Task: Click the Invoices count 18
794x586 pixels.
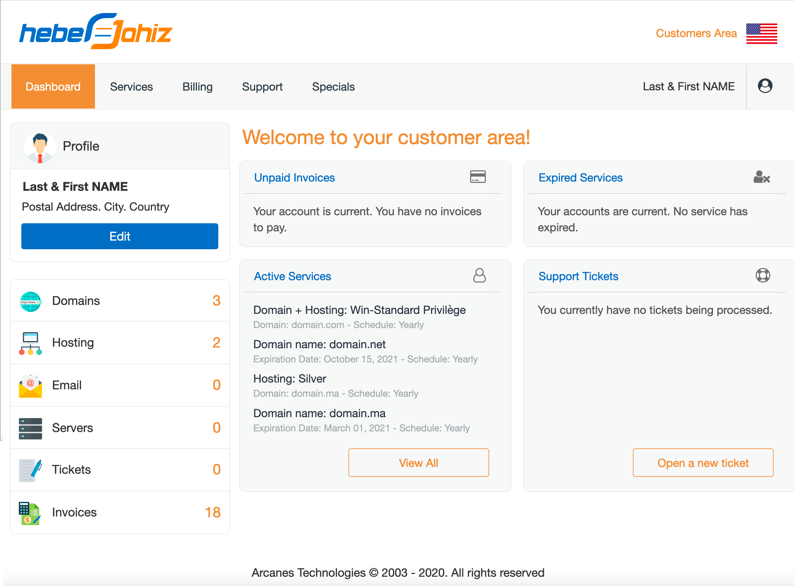Action: click(x=213, y=513)
